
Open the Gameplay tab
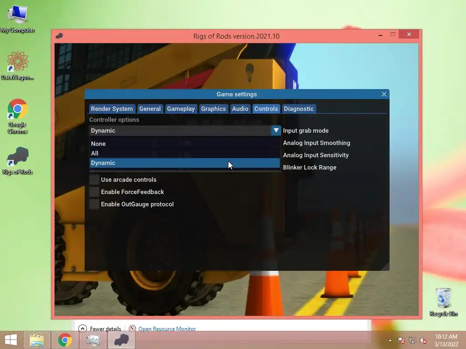pyautogui.click(x=181, y=109)
